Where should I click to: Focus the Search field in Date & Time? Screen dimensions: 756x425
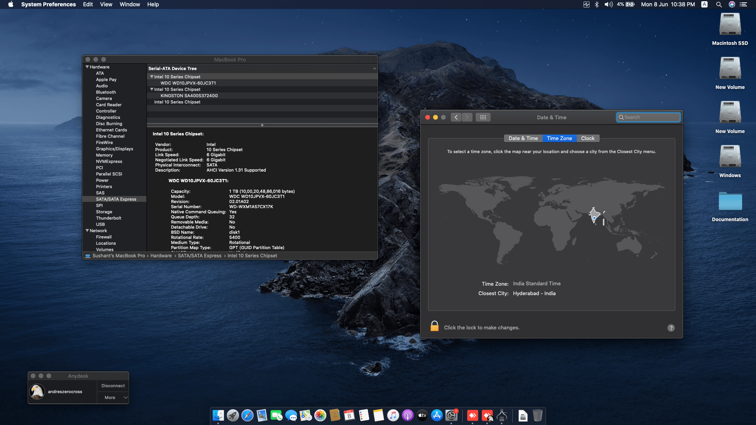(x=648, y=117)
